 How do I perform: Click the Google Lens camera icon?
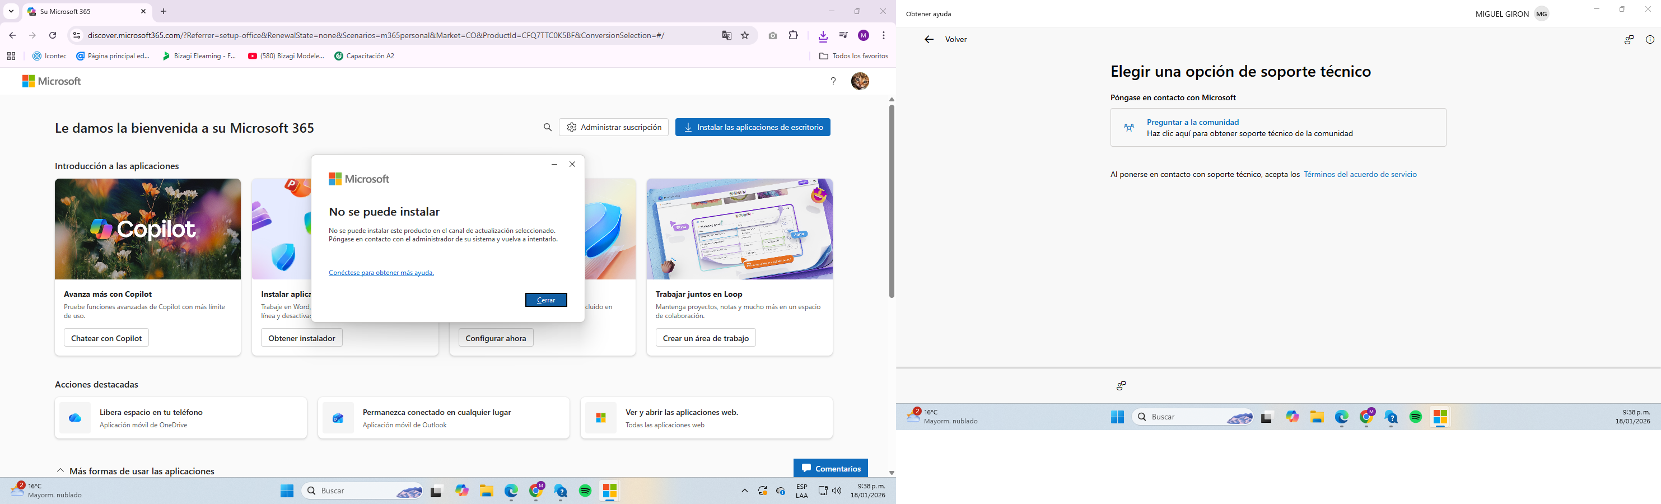tap(773, 35)
